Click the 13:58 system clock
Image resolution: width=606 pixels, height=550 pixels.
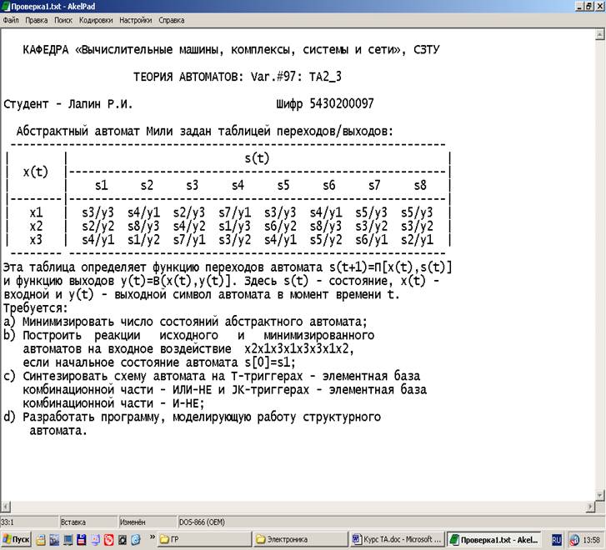[591, 539]
